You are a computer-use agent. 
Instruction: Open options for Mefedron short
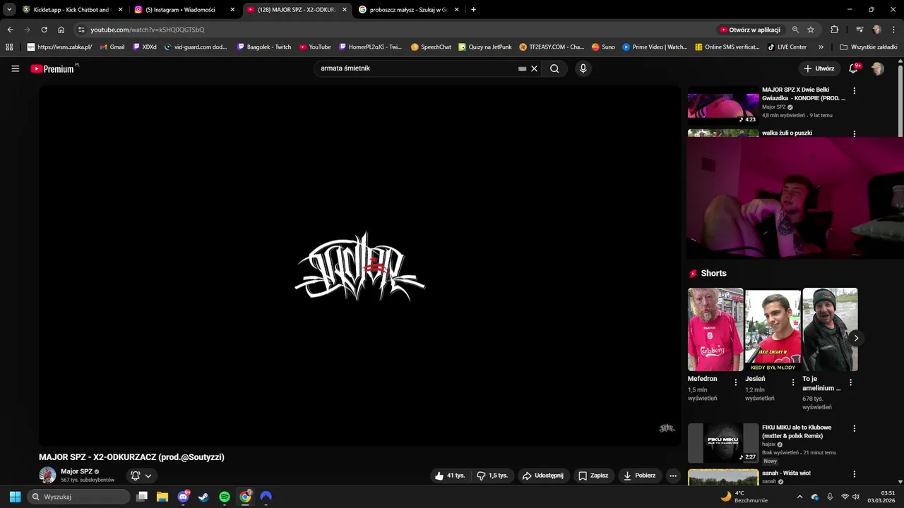736,382
